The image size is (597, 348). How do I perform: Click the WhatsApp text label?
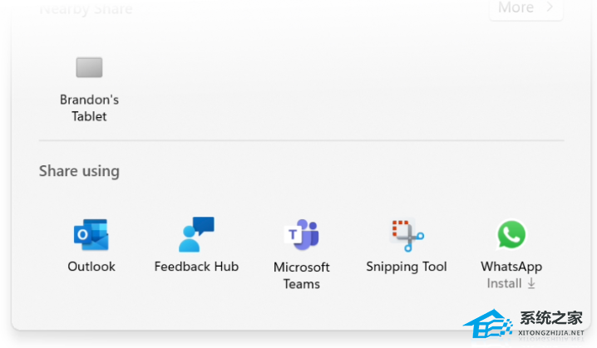[x=511, y=267]
